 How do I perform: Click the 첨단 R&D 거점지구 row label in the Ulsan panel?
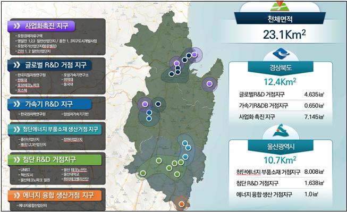click(x=257, y=183)
